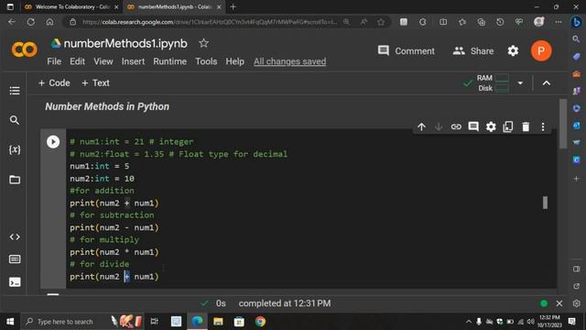The height and width of the screenshot is (330, 586).
Task: Open File Explorer from taskbar
Action: 218,322
